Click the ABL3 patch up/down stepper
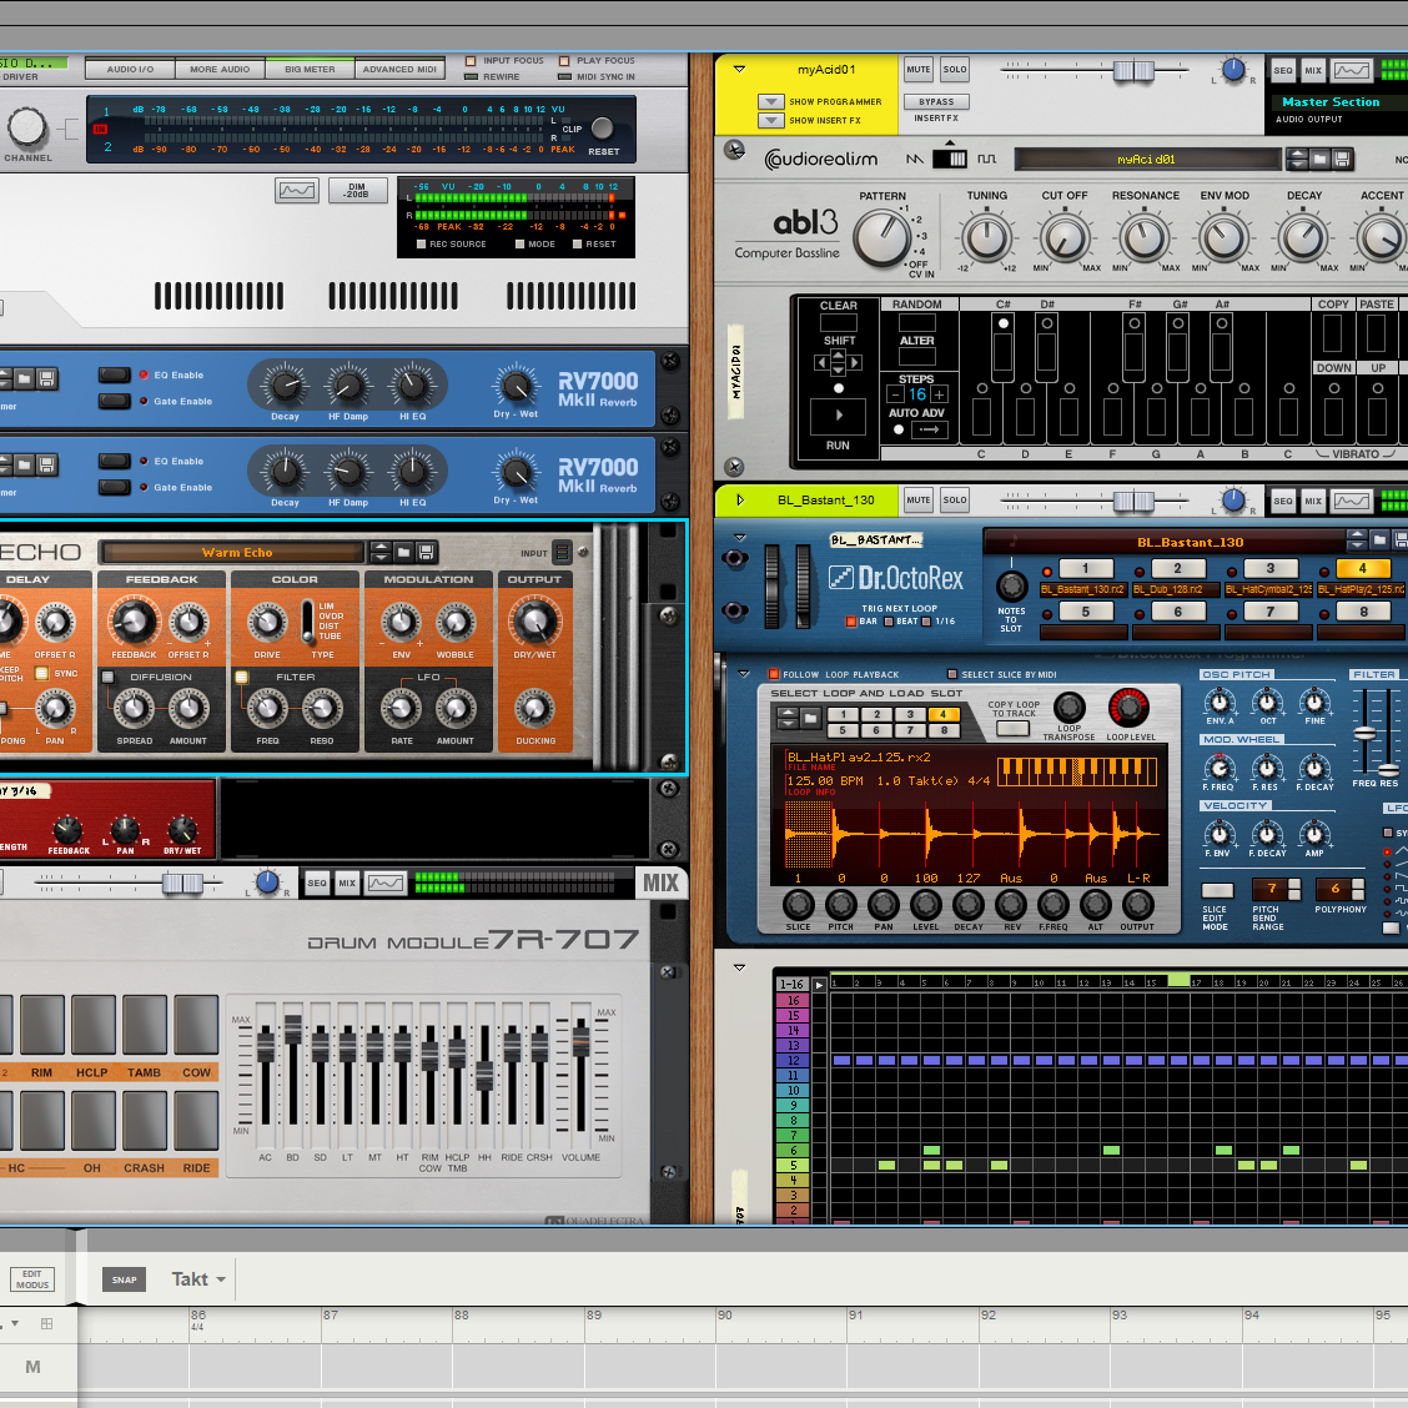The height and width of the screenshot is (1408, 1408). (1297, 159)
